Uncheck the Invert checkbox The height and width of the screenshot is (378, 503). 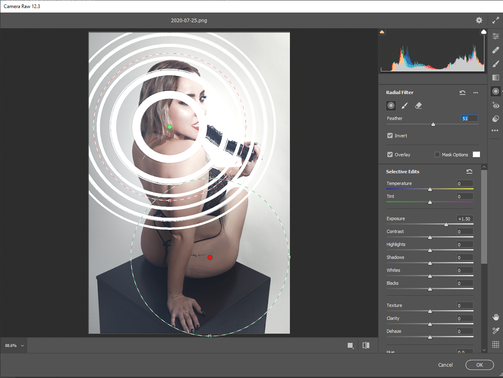(x=390, y=136)
